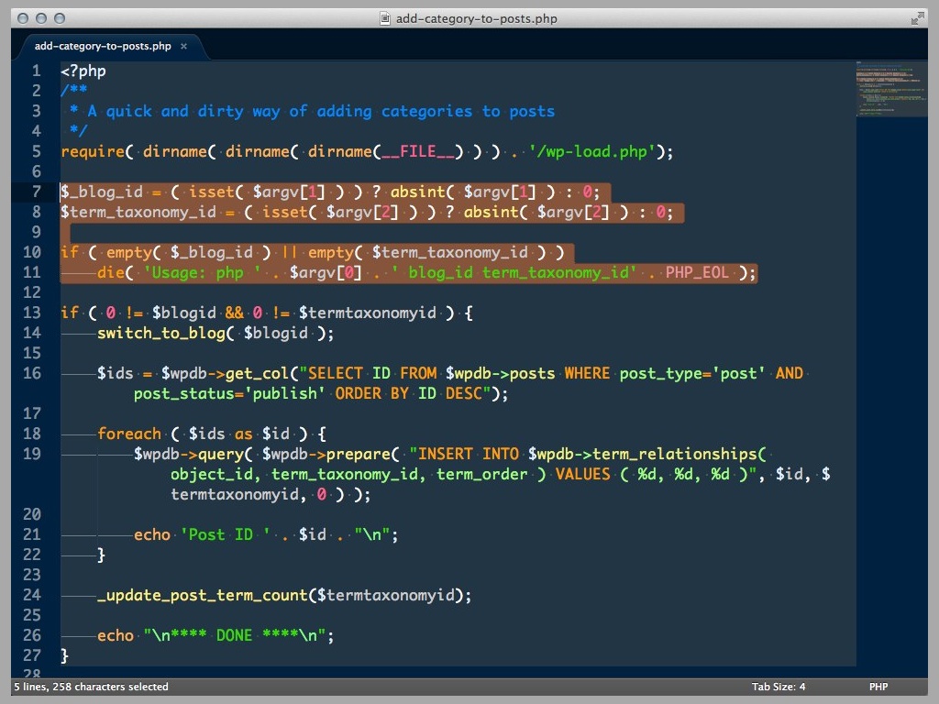The width and height of the screenshot is (939, 704).
Task: Click '$_blog_id' variable on line 7
Action: click(x=102, y=192)
